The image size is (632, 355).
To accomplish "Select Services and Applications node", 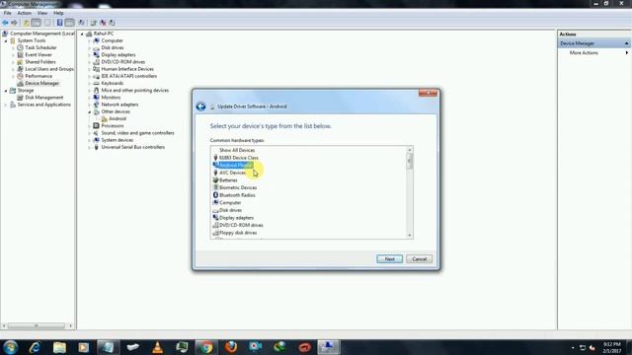I will 43,105.
